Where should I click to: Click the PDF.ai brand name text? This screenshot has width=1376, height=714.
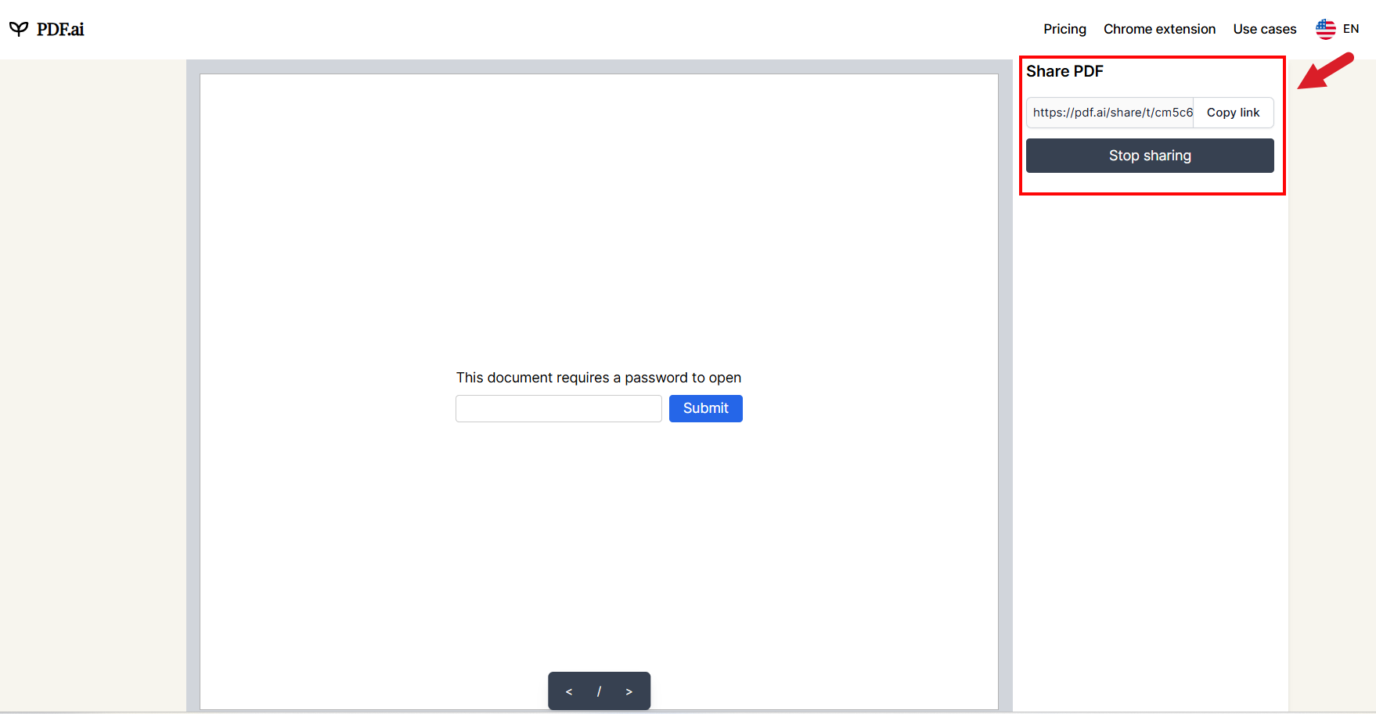tap(60, 29)
